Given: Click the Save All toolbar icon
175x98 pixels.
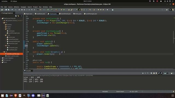Looking at the screenshot, I should click(8, 10).
